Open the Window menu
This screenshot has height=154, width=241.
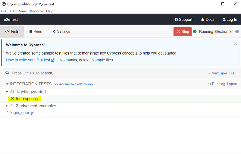36,11
